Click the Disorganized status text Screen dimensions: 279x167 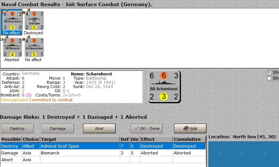pyautogui.click(x=14, y=100)
